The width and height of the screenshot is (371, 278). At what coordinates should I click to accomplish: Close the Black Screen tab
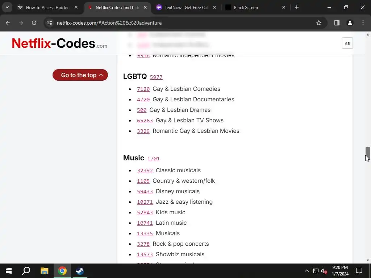point(284,7)
